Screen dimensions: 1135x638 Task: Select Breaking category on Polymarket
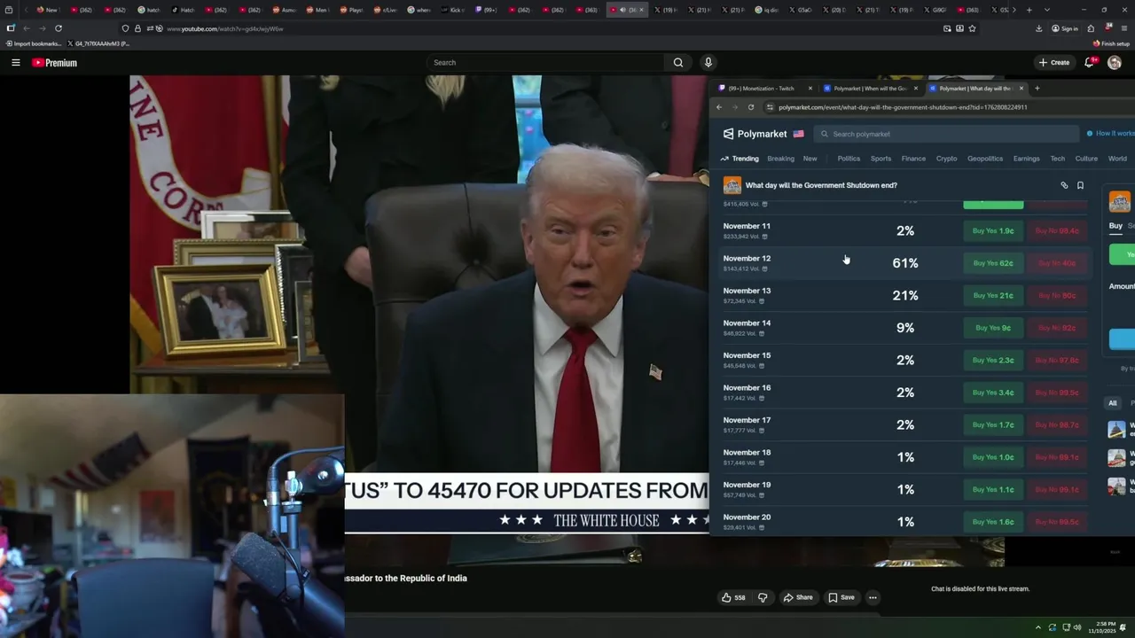[780, 159]
